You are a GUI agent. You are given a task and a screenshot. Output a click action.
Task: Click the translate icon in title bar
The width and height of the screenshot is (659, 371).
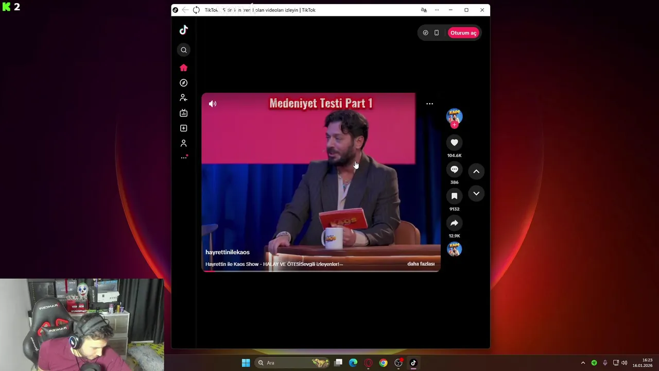(x=424, y=10)
